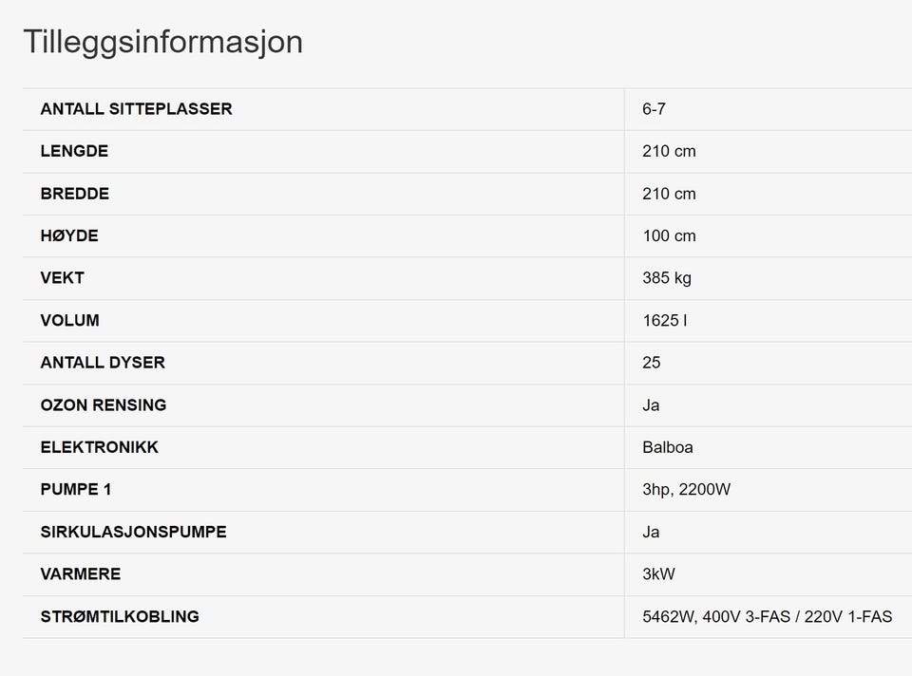The image size is (912, 676).
Task: Select the ANTALL DYSER label
Action: click(x=103, y=363)
